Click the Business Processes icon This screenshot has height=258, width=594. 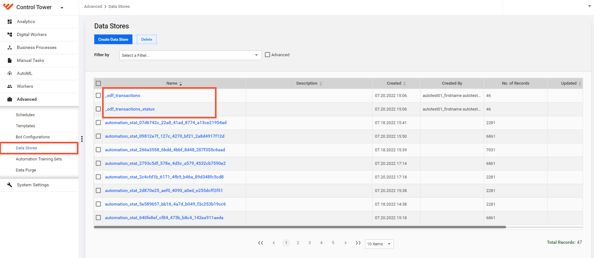10,47
